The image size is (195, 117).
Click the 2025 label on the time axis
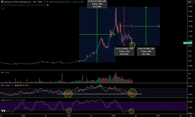[x=69, y=116]
